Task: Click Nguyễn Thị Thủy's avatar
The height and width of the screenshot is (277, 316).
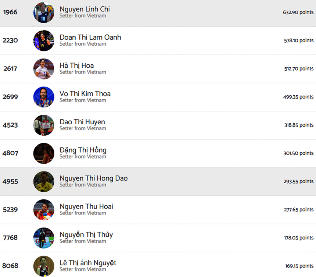Action: pyautogui.click(x=44, y=238)
